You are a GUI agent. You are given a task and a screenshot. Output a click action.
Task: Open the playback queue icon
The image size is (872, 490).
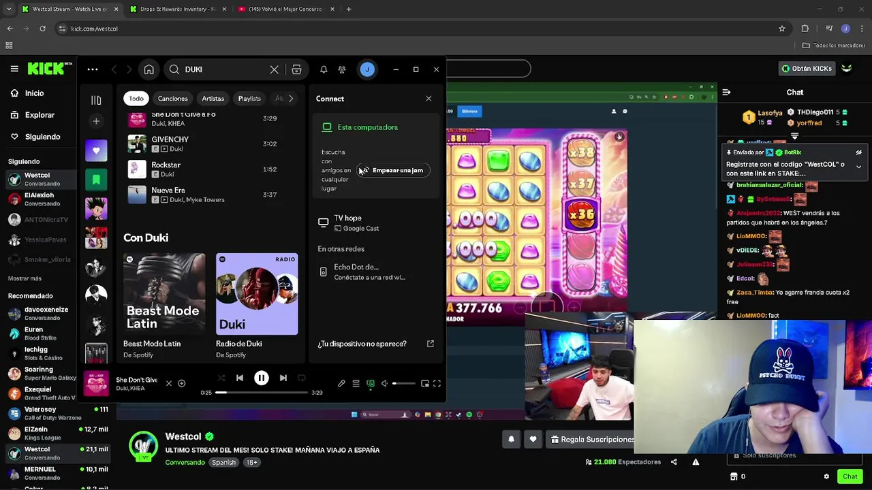coord(356,383)
